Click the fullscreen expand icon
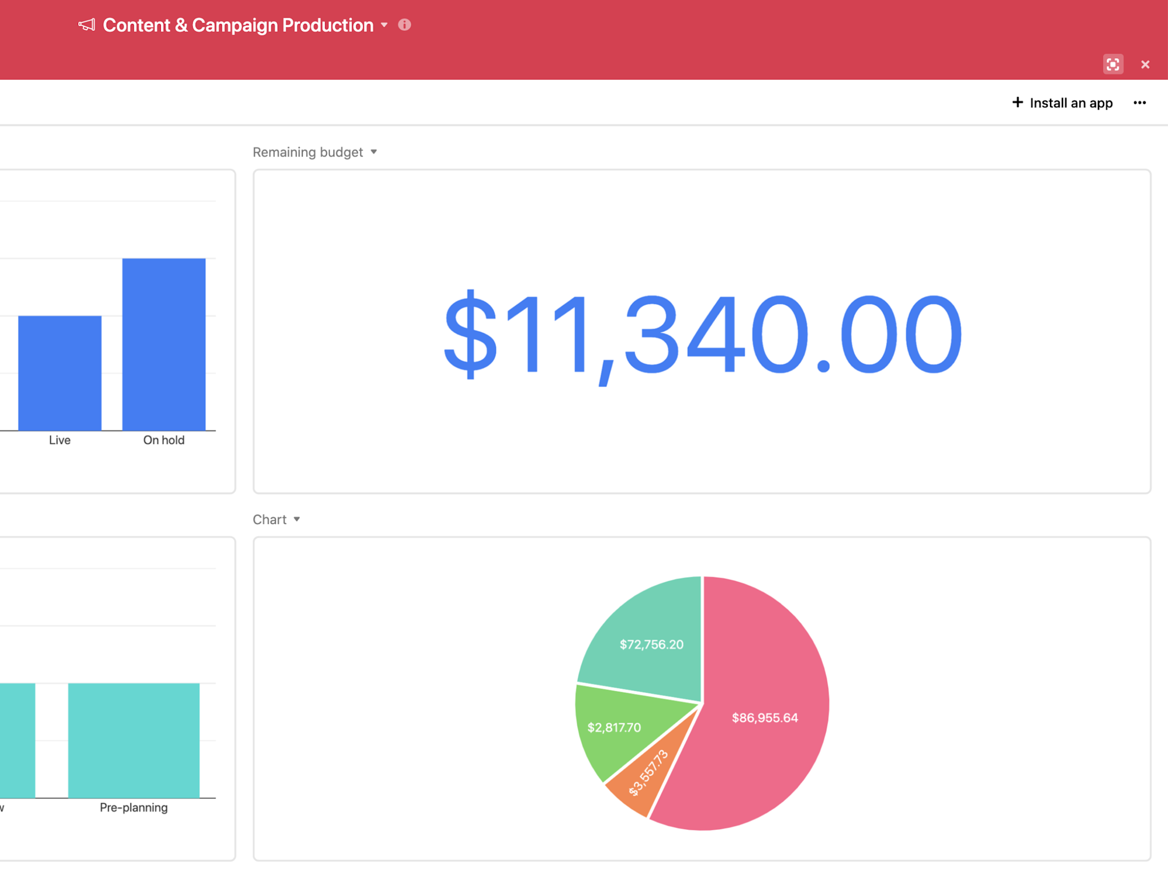This screenshot has width=1168, height=876. pos(1113,64)
